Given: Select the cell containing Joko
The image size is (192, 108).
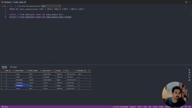Looking at the screenshot, I should point(22,77).
